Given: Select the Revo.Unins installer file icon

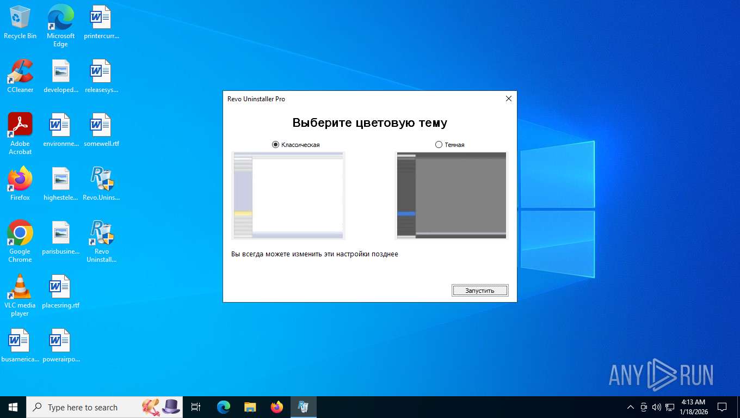Looking at the screenshot, I should click(x=101, y=184).
